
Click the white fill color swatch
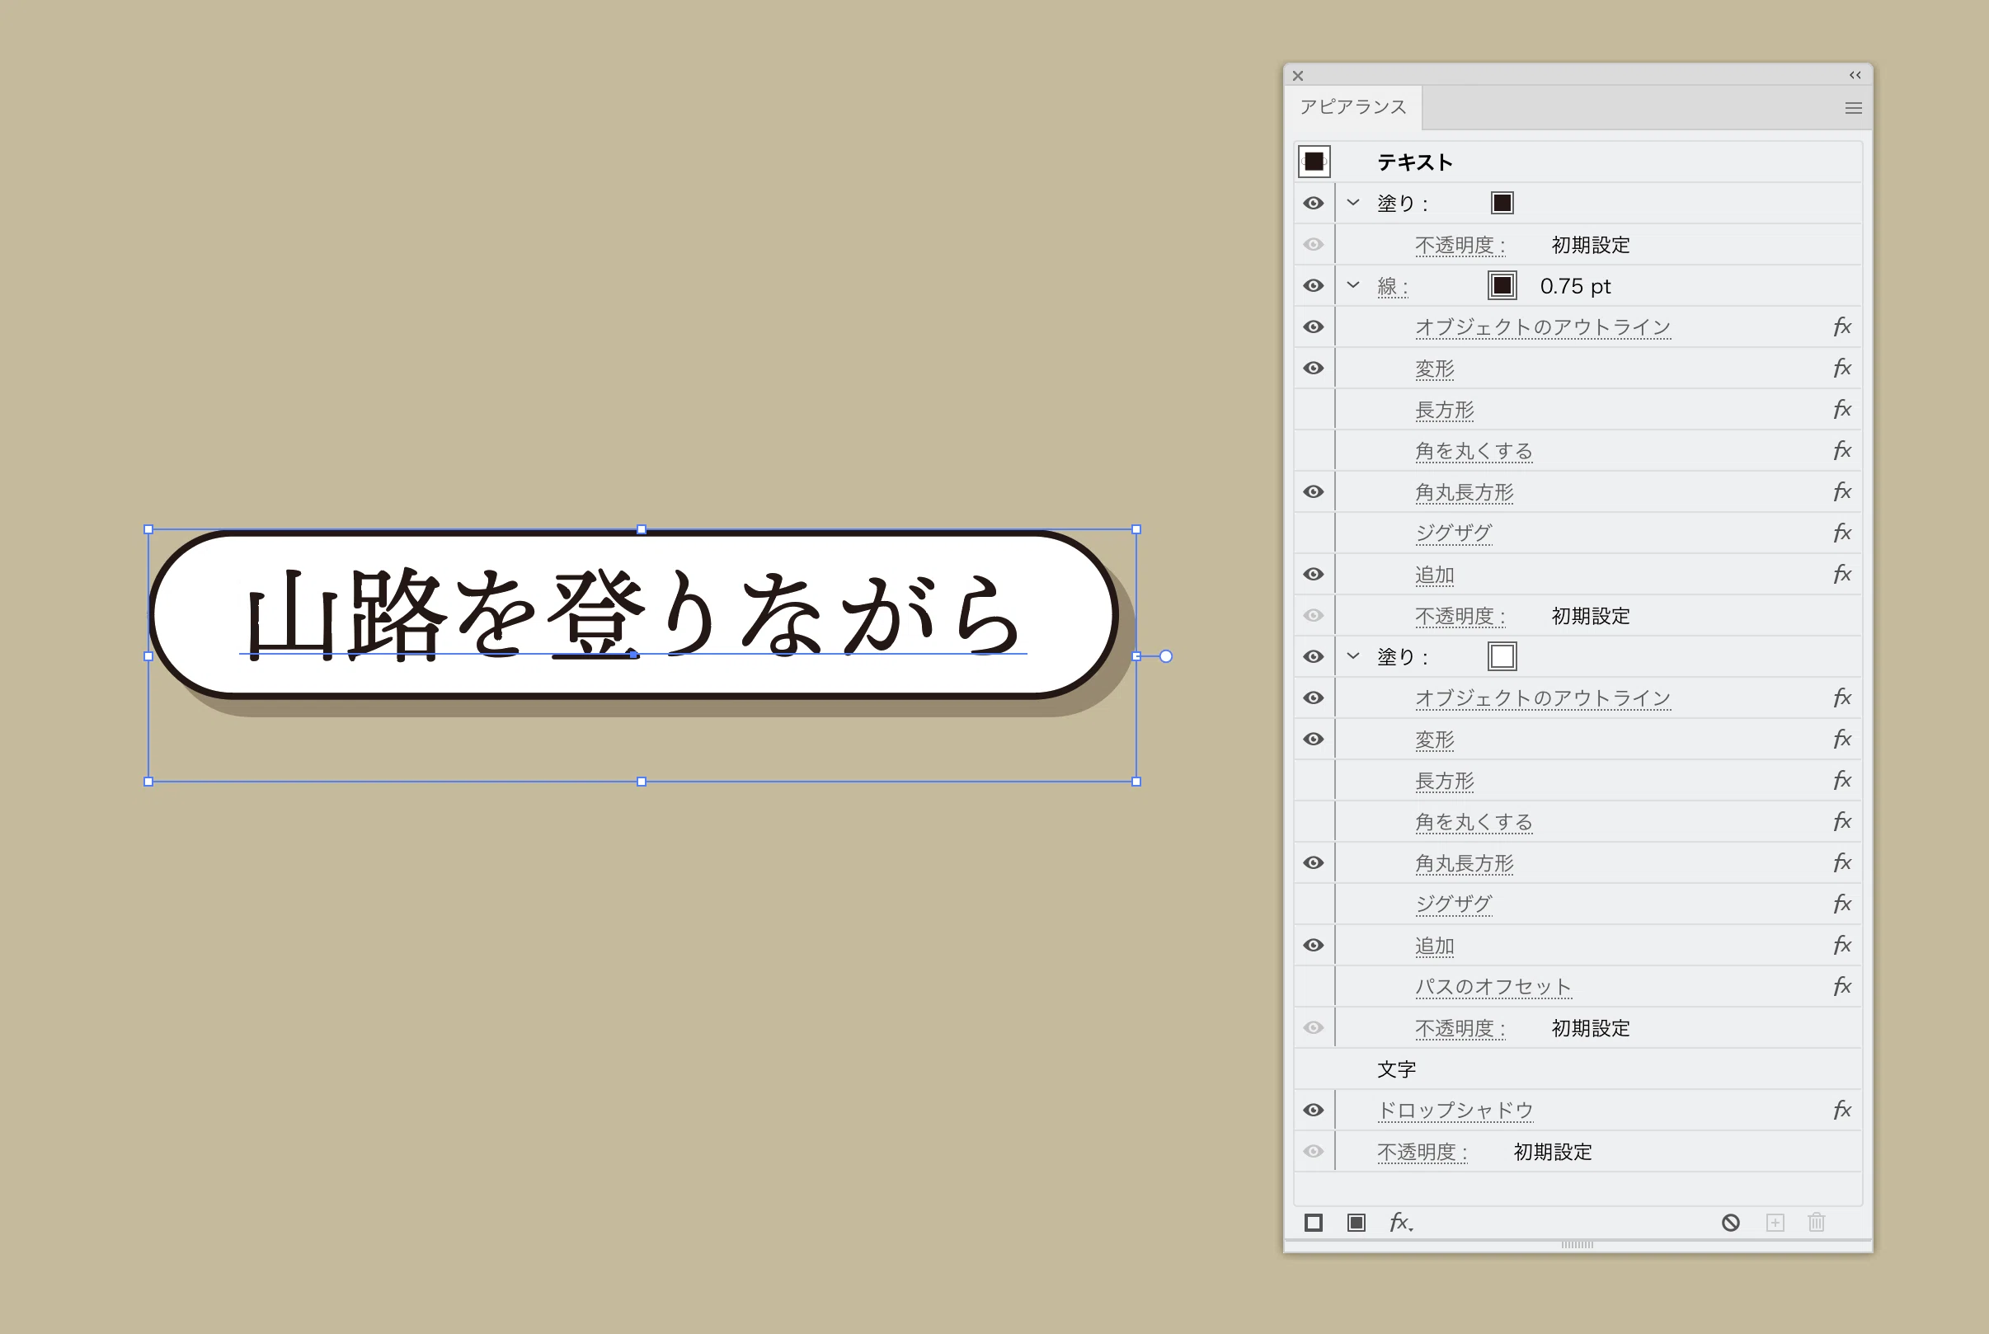click(1502, 657)
